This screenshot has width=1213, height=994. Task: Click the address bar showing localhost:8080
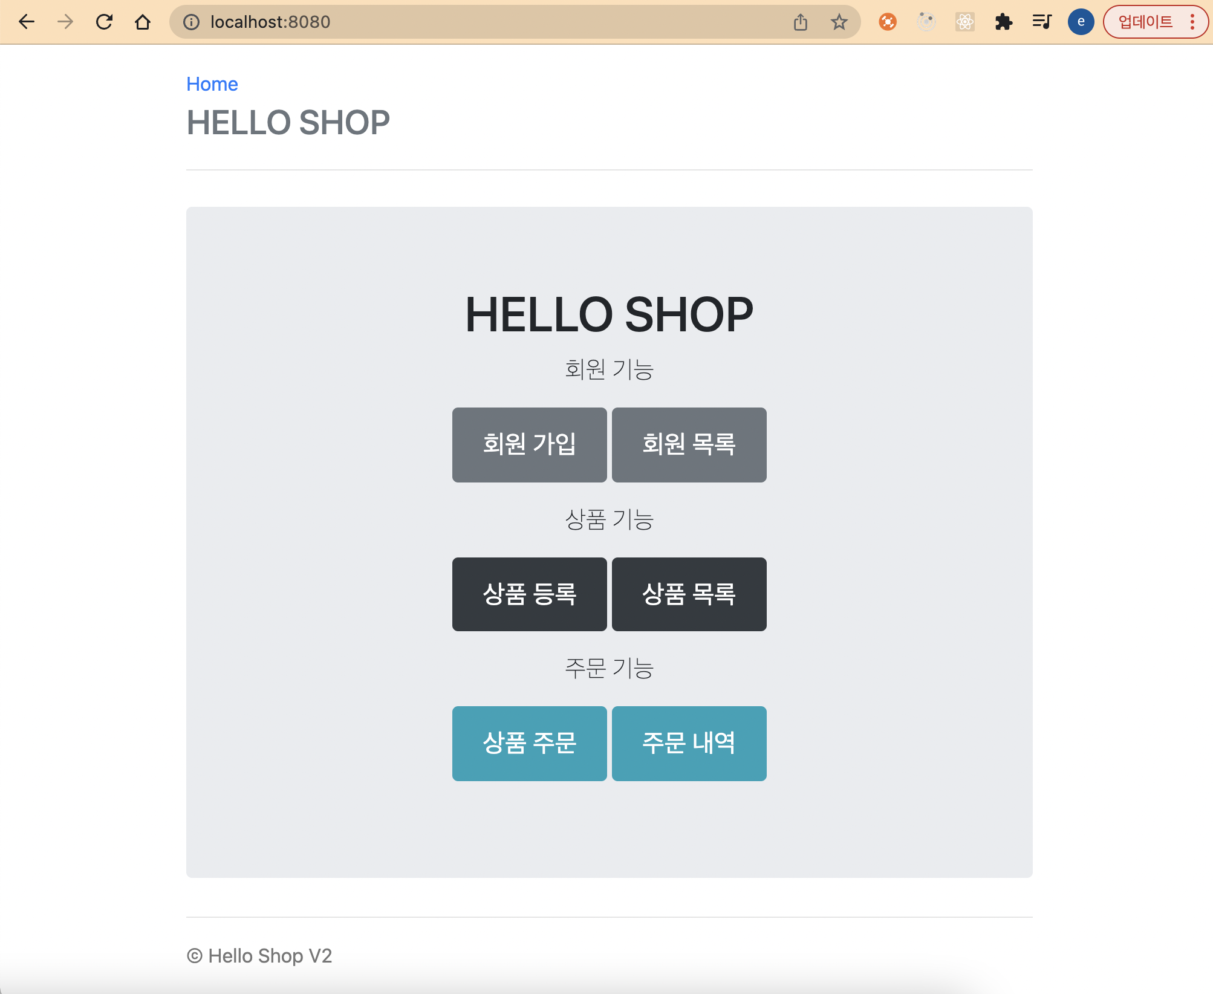click(269, 22)
